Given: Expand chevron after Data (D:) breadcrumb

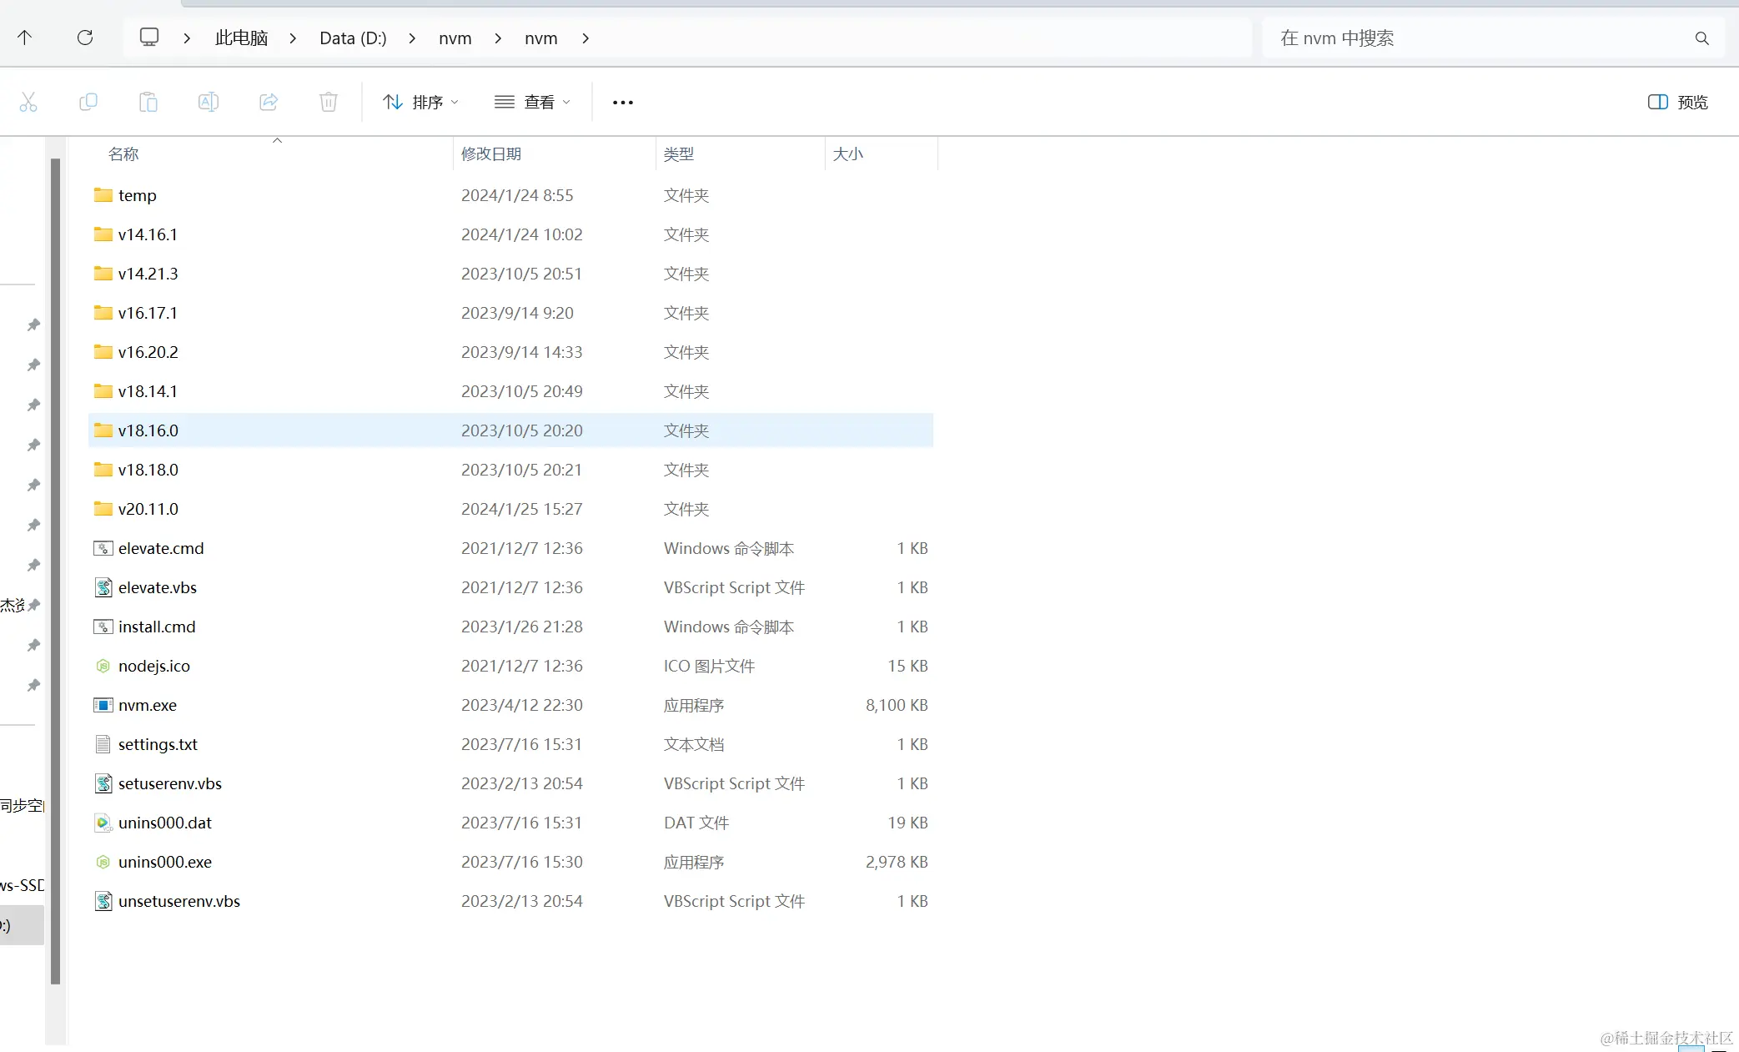Looking at the screenshot, I should coord(413,38).
